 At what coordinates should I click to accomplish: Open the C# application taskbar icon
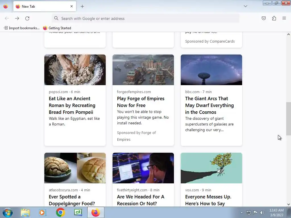pyautogui.click(x=78, y=212)
